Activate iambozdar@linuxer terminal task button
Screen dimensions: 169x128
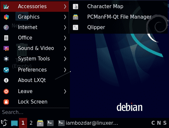pyautogui.click(x=88, y=123)
